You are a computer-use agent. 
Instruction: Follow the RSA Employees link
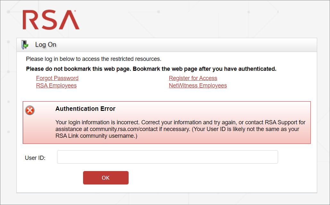tap(56, 86)
